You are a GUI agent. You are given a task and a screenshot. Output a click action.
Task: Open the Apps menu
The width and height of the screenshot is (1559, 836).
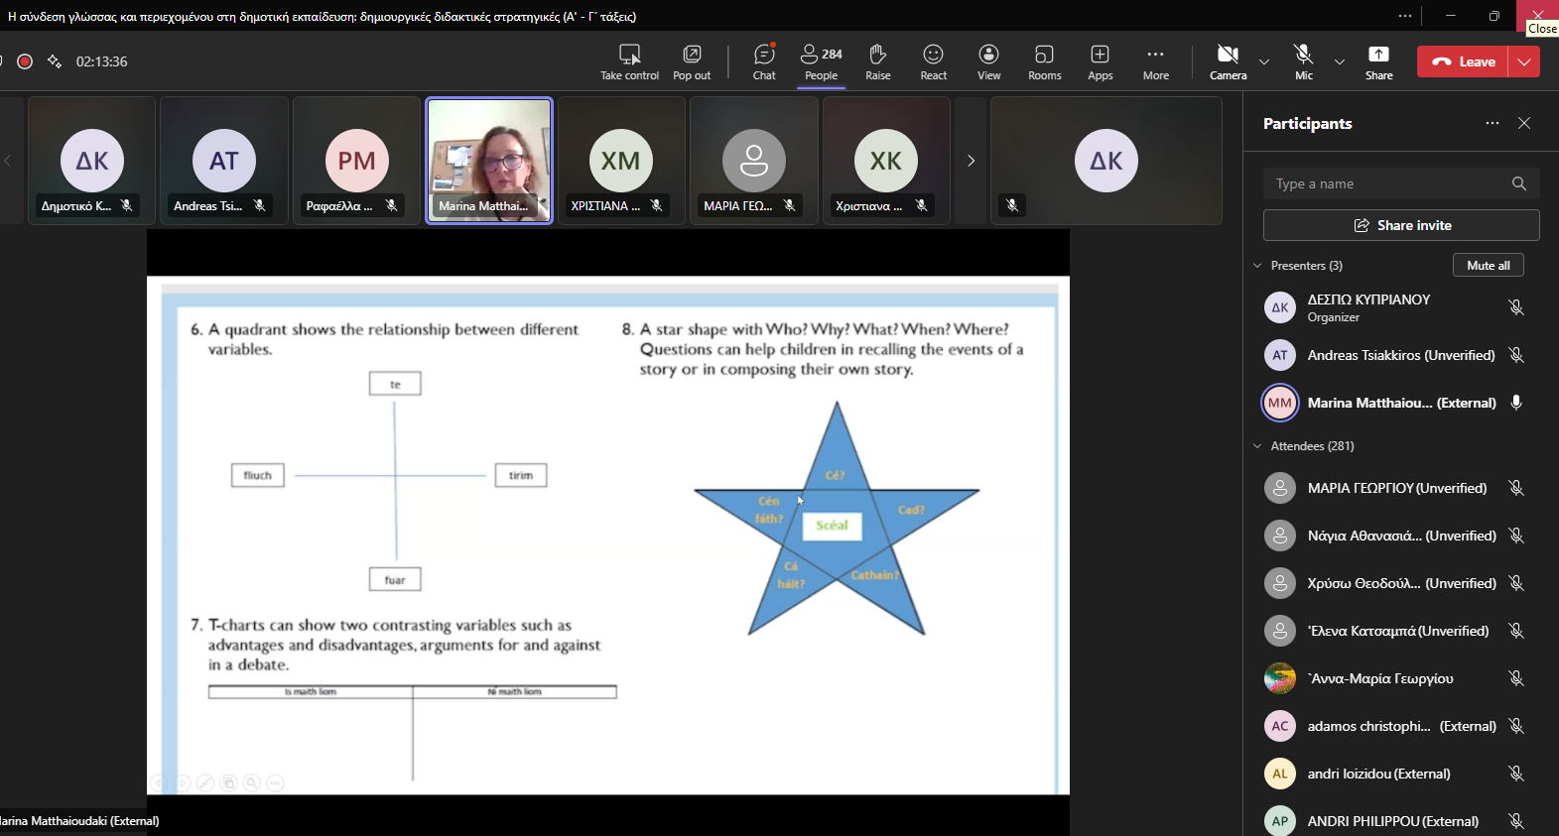pyautogui.click(x=1100, y=61)
